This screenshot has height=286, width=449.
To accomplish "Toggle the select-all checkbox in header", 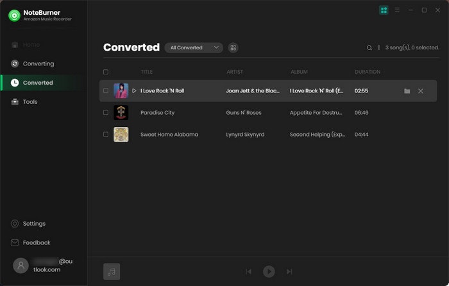I will coord(106,72).
